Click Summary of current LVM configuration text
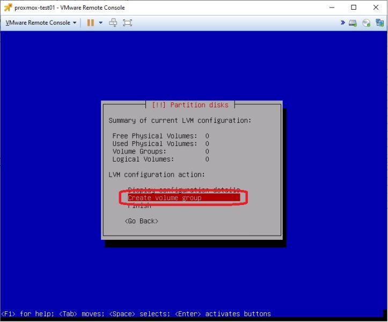The height and width of the screenshot is (322, 388). (180, 121)
